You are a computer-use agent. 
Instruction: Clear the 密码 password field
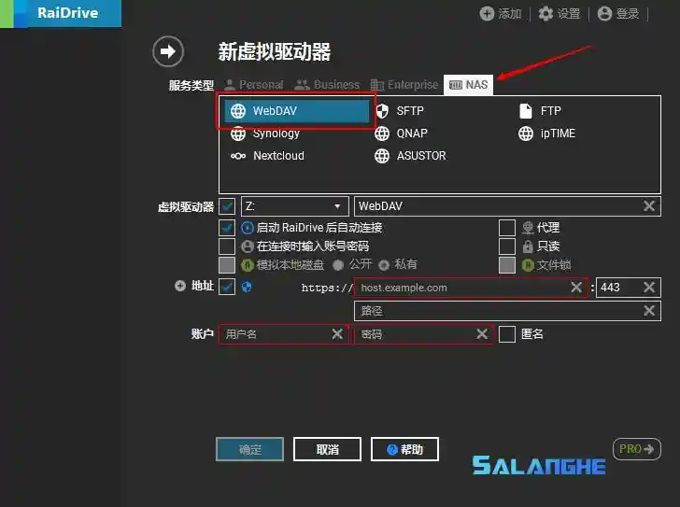coord(482,333)
